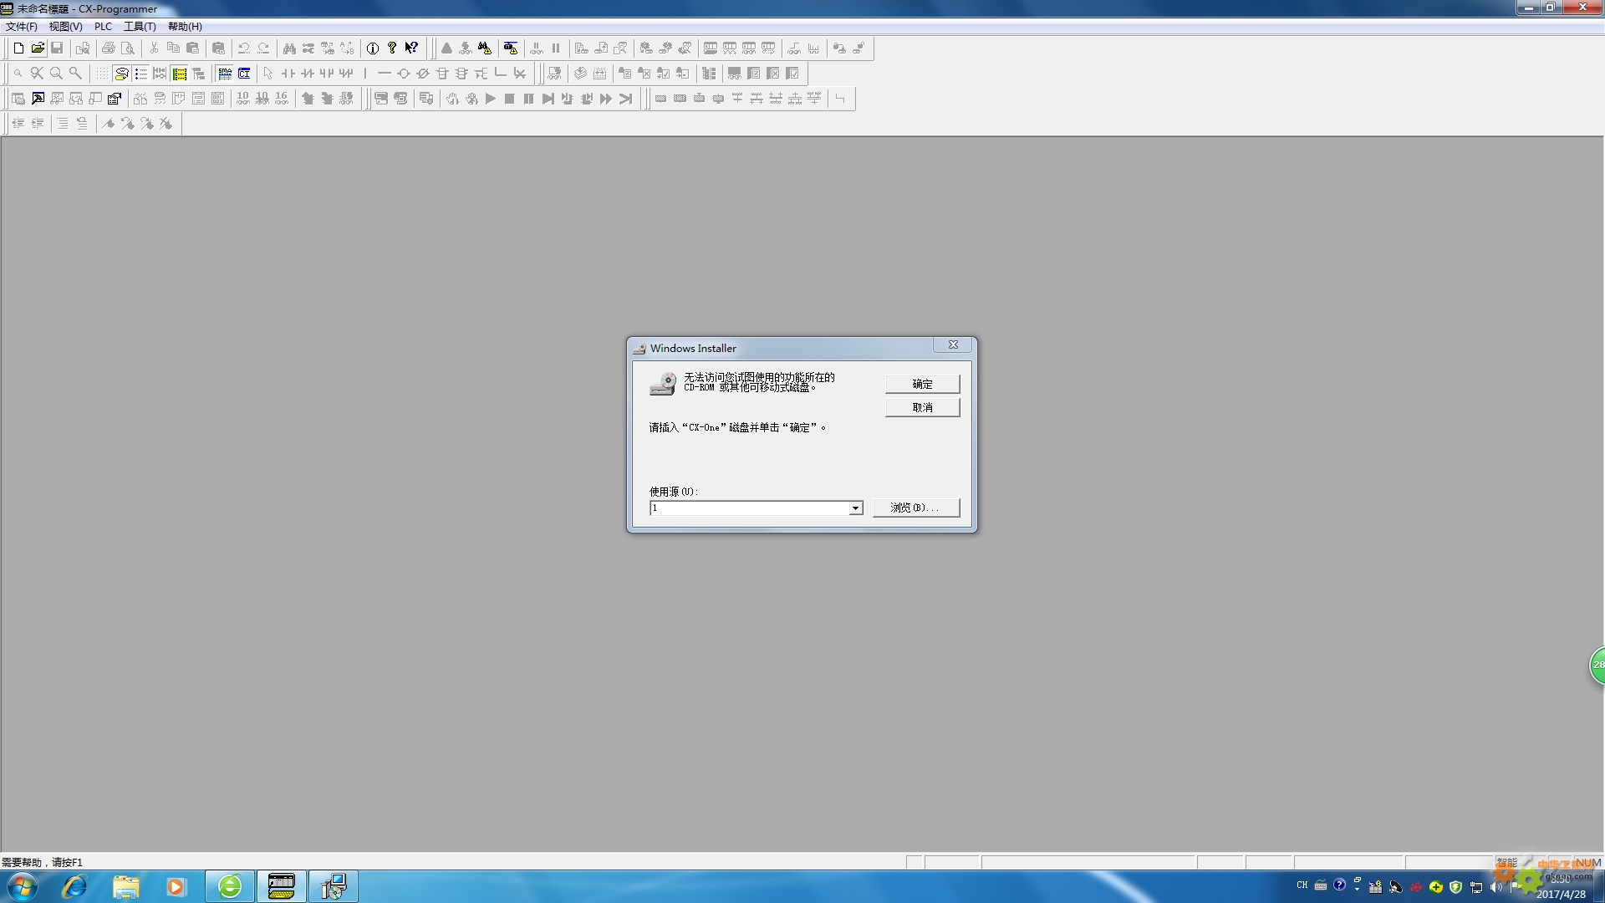Click the Cut scissors icon
Image resolution: width=1605 pixels, height=903 pixels.
[x=154, y=48]
